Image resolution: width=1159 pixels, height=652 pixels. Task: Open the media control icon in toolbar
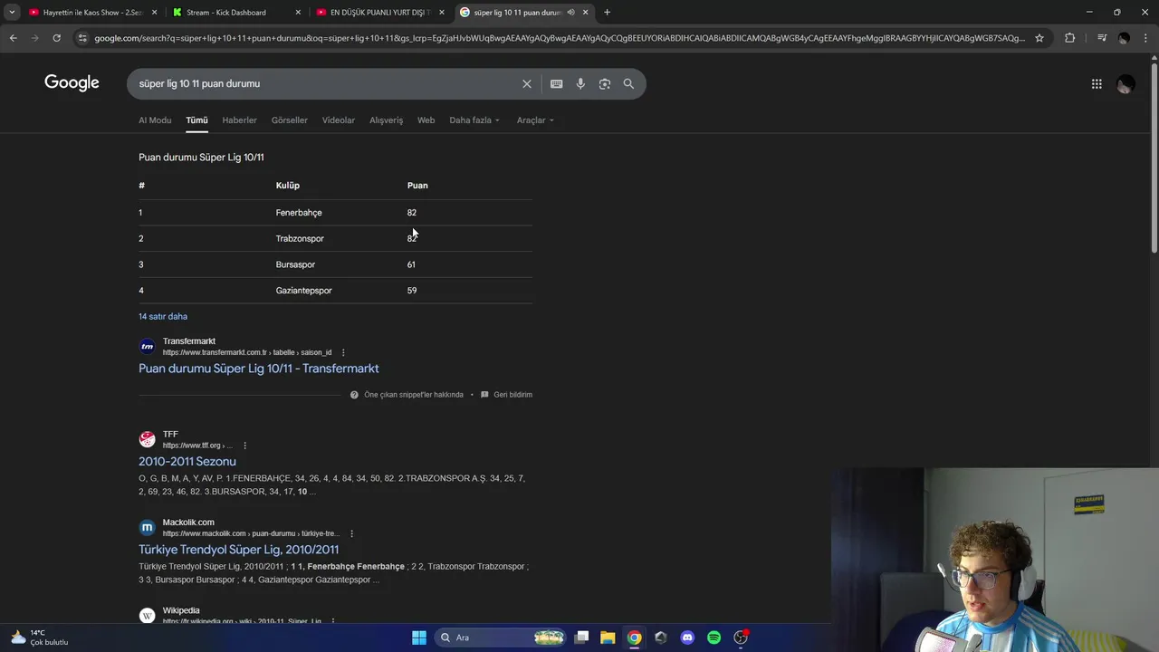(1101, 38)
